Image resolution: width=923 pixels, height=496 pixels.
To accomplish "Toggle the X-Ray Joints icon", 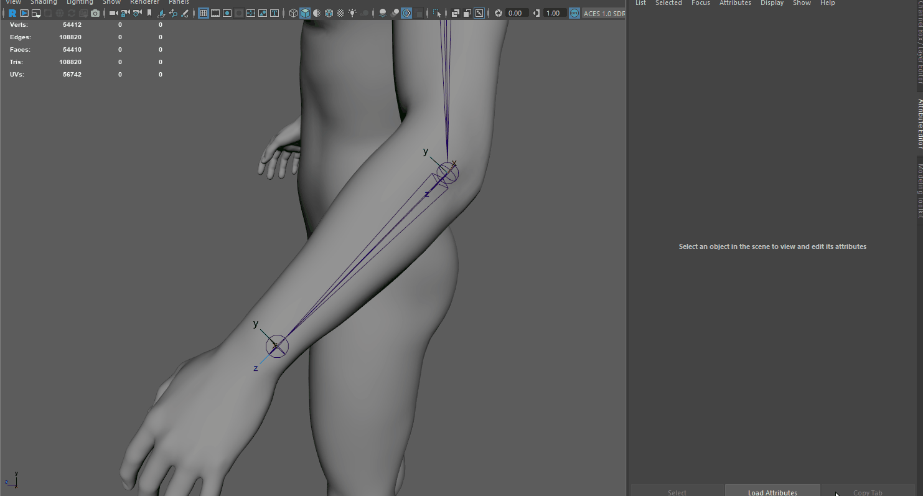I will tap(479, 13).
